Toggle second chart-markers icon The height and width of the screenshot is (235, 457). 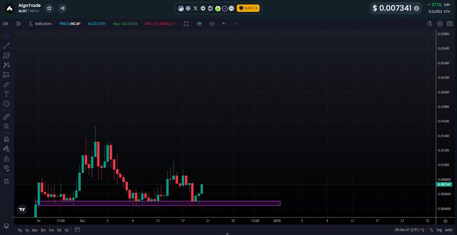212,24
